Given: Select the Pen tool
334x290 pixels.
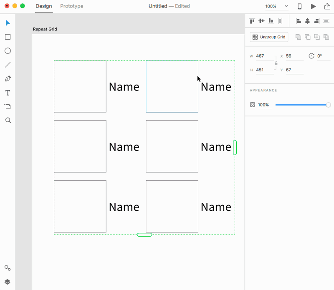Looking at the screenshot, I should tap(8, 78).
